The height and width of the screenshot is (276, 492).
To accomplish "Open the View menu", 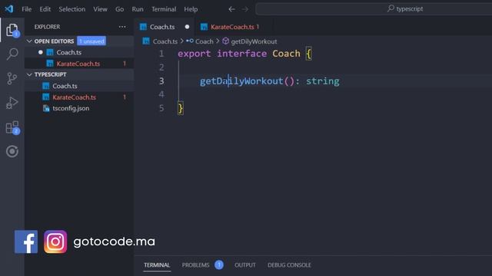I will (x=100, y=9).
